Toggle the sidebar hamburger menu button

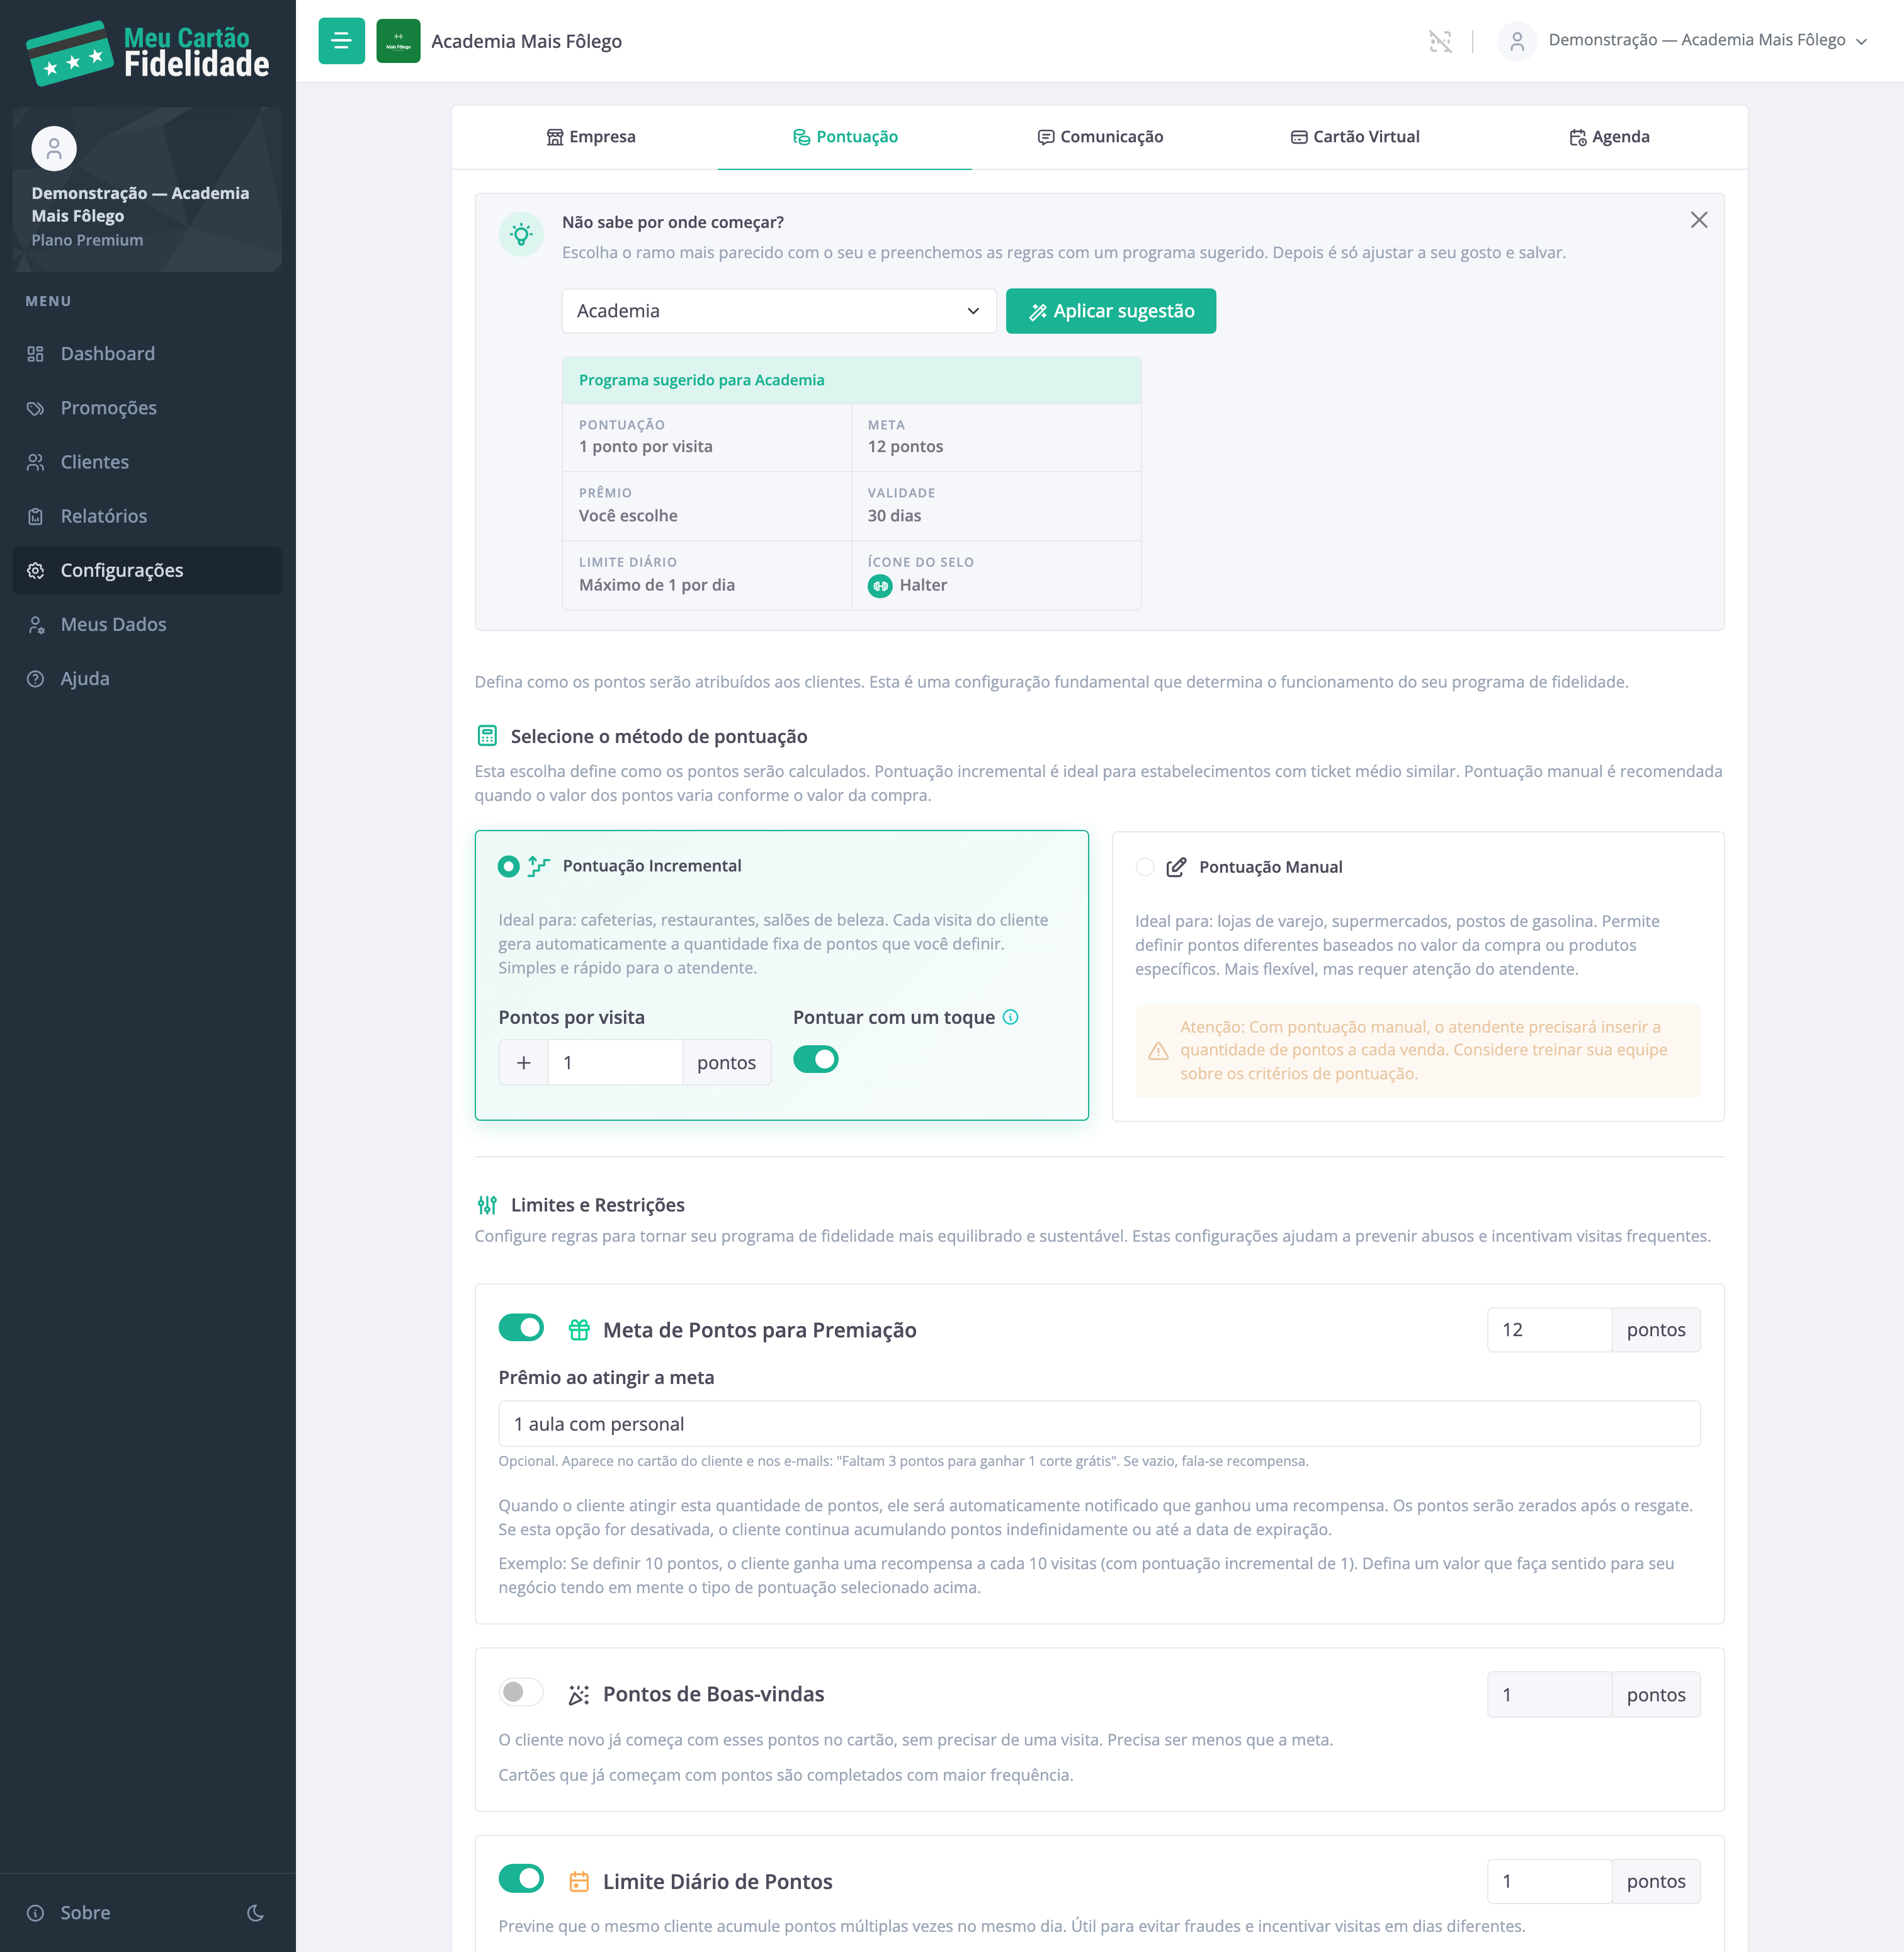[341, 41]
